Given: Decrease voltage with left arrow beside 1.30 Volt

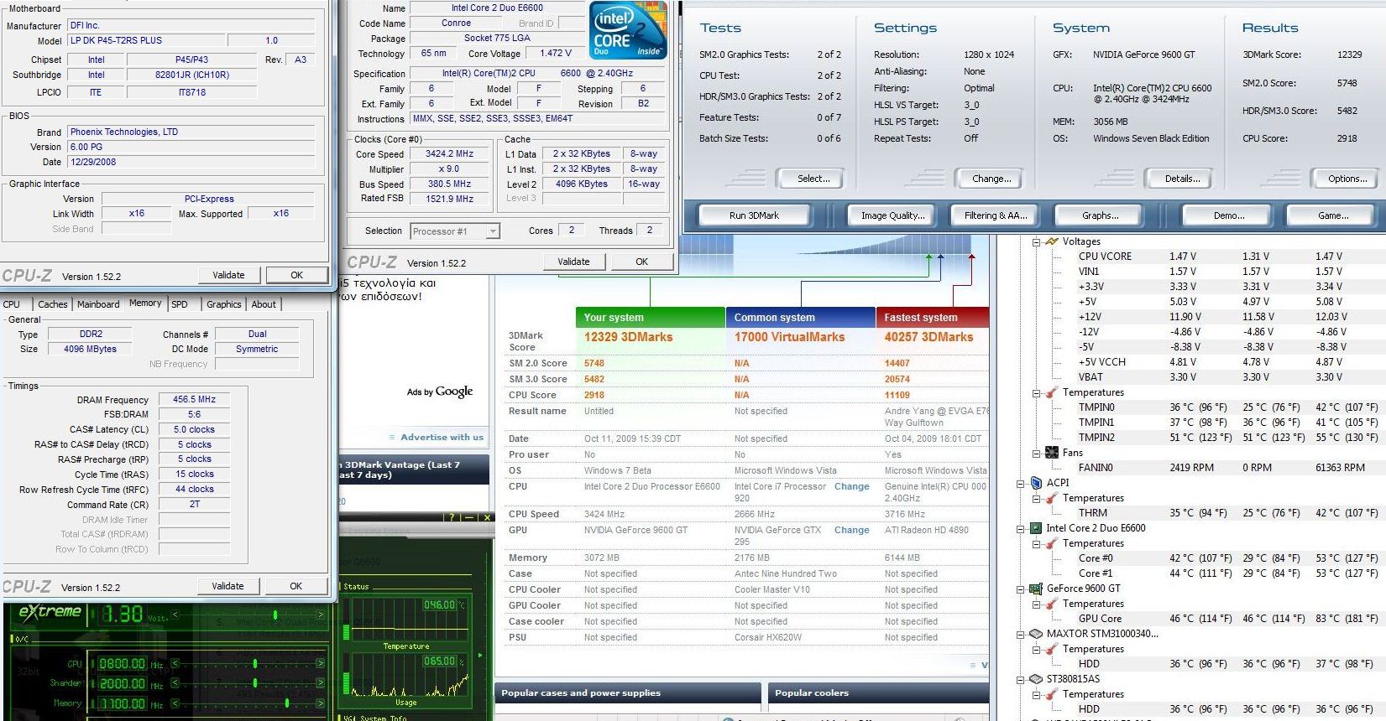Looking at the screenshot, I should pyautogui.click(x=175, y=615).
